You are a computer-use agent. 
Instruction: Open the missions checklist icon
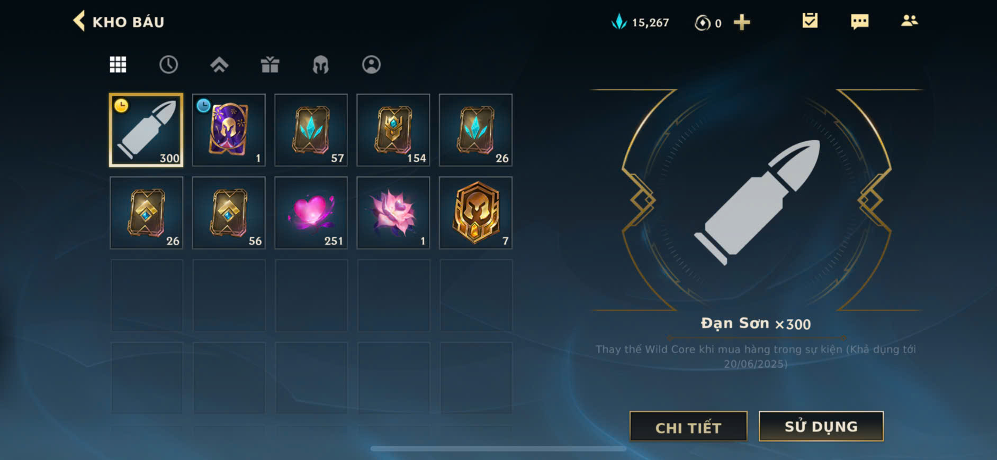pos(810,21)
